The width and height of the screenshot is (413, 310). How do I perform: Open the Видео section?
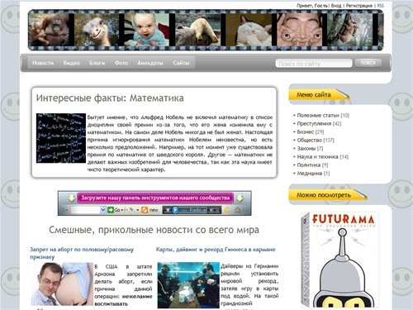(x=72, y=63)
